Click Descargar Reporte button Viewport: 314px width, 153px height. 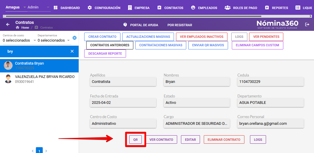coord(105,54)
